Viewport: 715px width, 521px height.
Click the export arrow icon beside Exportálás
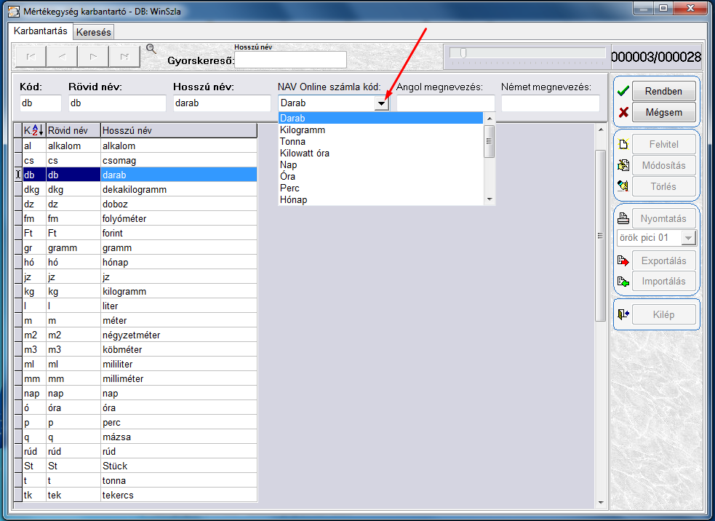[x=623, y=260]
